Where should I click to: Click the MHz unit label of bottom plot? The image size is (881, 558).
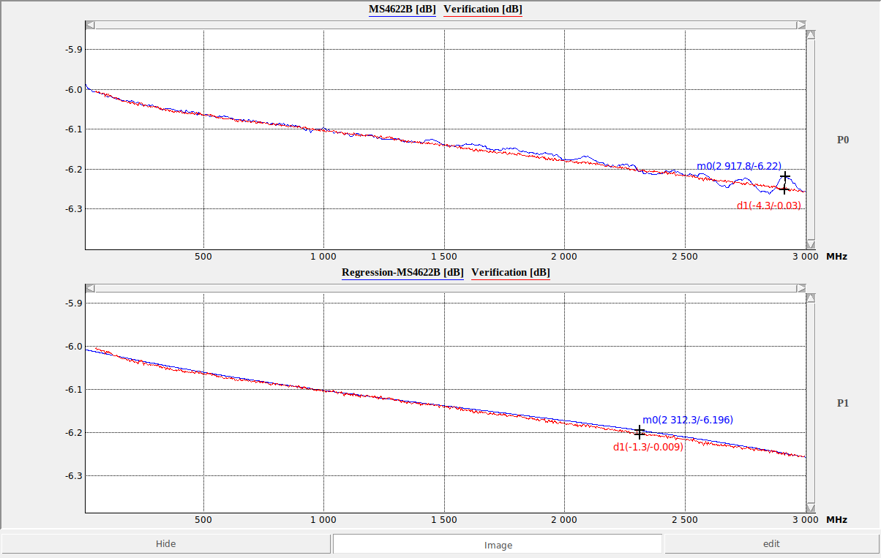click(x=837, y=519)
